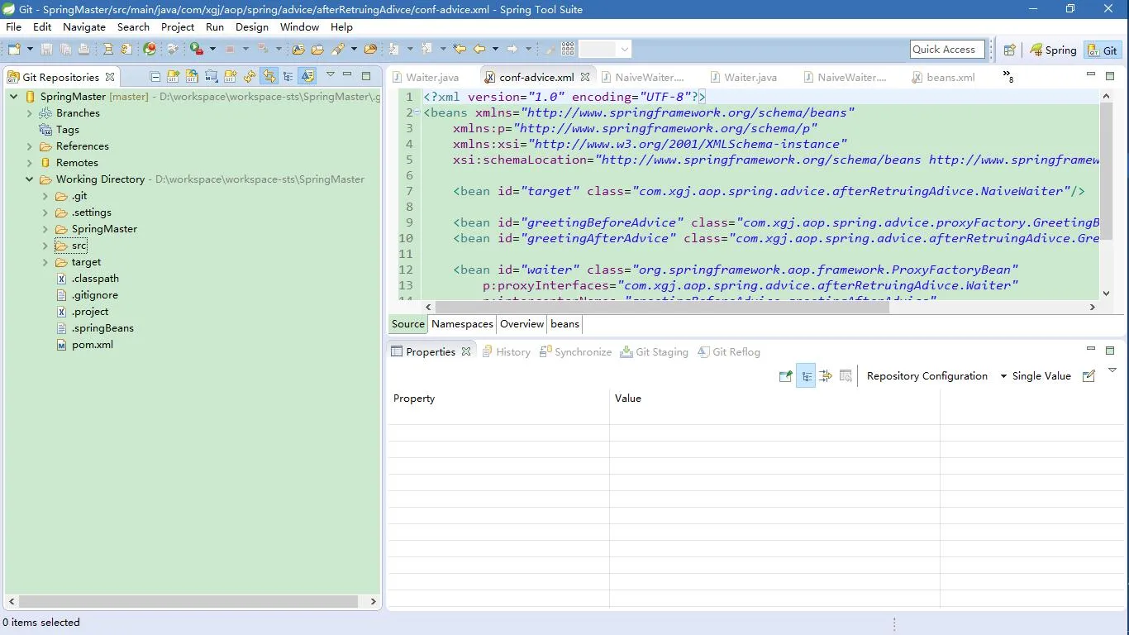Click the Clone Git repository icon
Image resolution: width=1129 pixels, height=635 pixels.
[x=192, y=76]
